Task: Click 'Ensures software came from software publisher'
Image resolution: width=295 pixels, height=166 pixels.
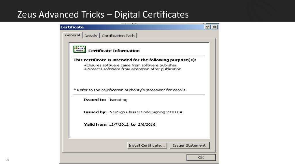Action: click(x=131, y=65)
